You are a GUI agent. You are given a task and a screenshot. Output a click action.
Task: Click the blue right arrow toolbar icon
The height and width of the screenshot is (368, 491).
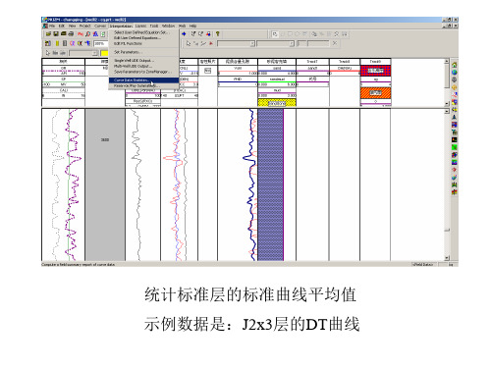[x=184, y=33]
